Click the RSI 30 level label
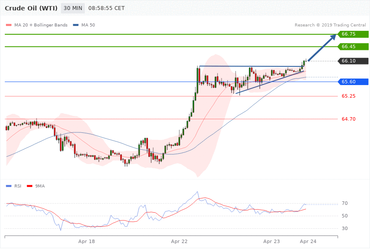This screenshot has height=250, width=370. pos(344,229)
